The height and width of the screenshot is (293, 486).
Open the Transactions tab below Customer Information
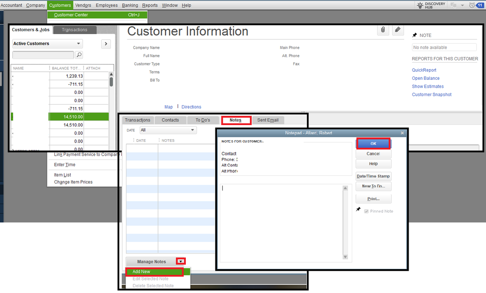click(x=137, y=120)
